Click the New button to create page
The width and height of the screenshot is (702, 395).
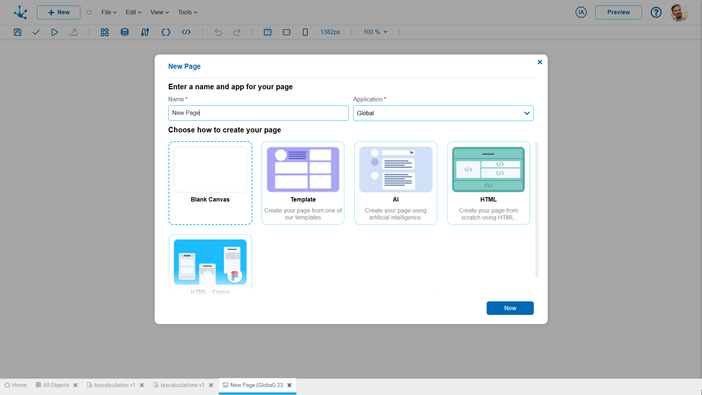coord(510,308)
